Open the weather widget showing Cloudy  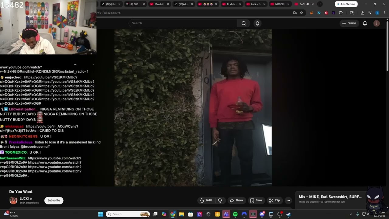[11, 214]
